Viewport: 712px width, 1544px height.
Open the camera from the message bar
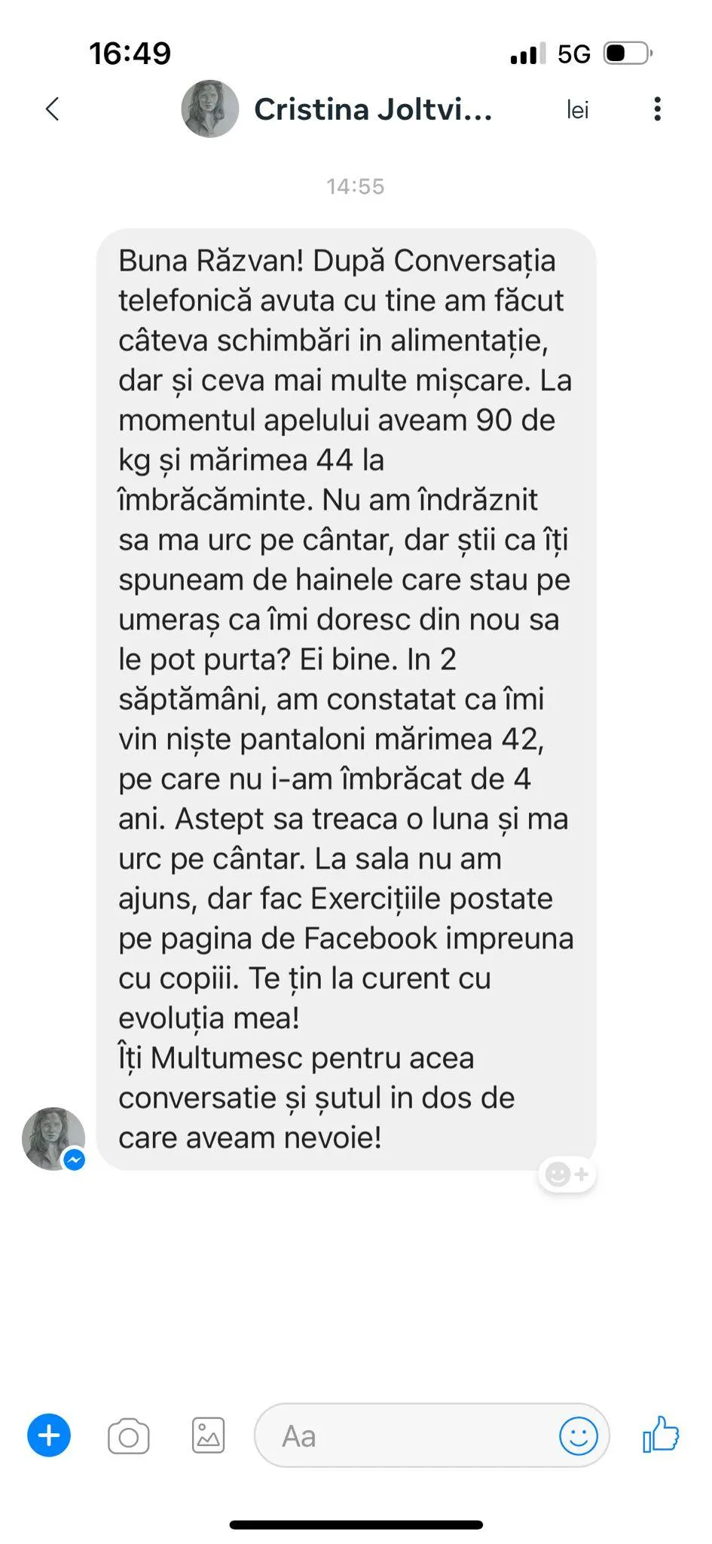pos(129,1436)
